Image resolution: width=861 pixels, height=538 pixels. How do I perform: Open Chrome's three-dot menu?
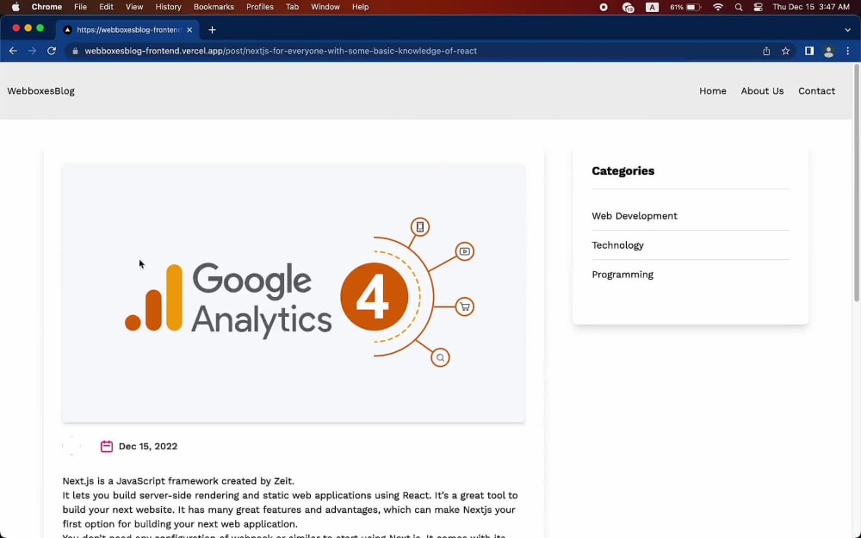click(x=848, y=51)
